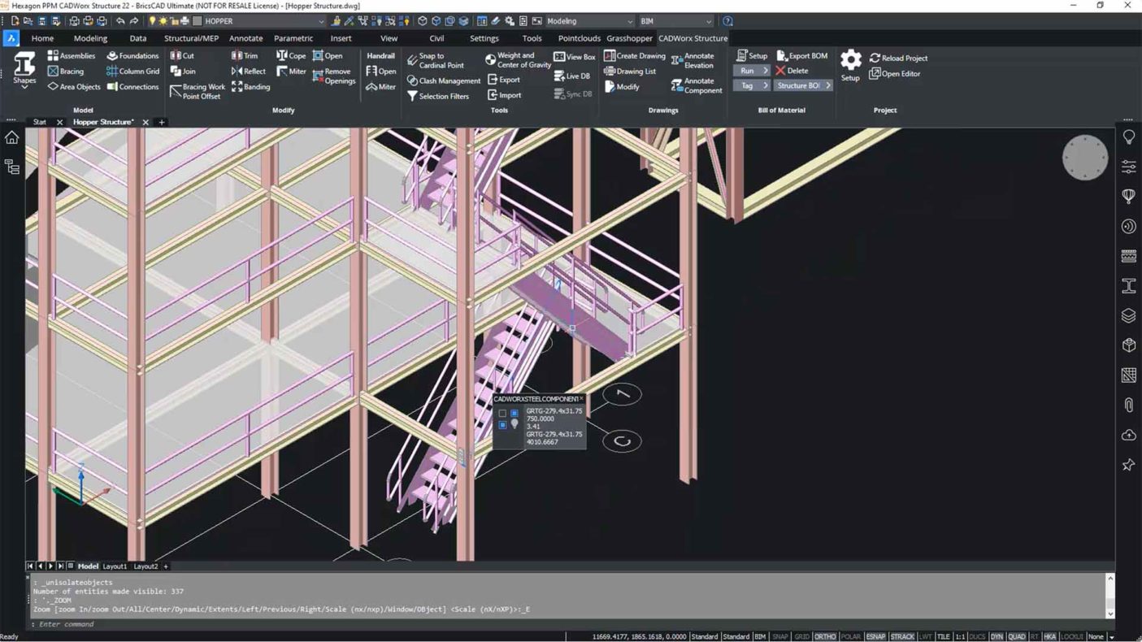The image size is (1142, 642).
Task: Click Create Drawing
Action: 635,56
